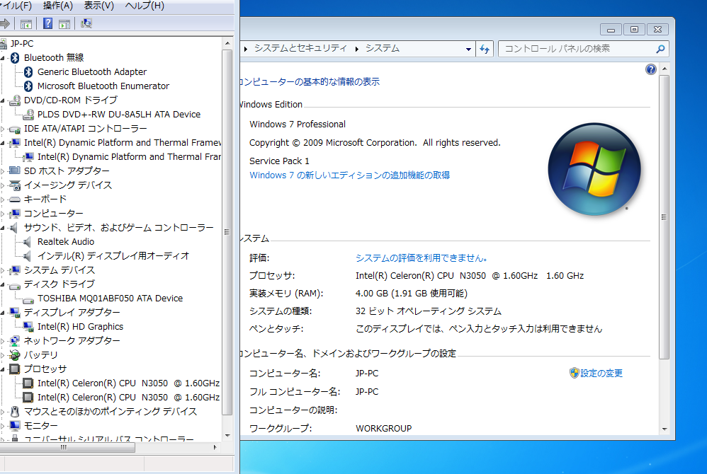This screenshot has width=707, height=474.
Task: Open the address bar history dropdown arrow
Action: click(468, 49)
